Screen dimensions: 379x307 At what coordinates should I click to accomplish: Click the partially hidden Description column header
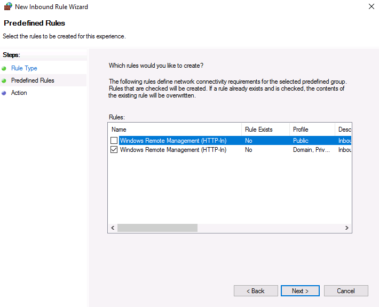click(x=344, y=130)
